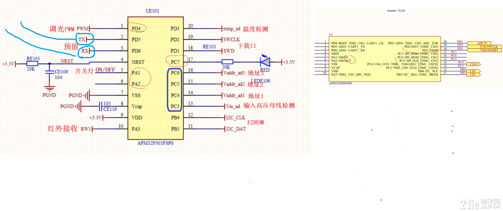Click the PC7 net label beside U1 pin 17

[x=454, y=52]
